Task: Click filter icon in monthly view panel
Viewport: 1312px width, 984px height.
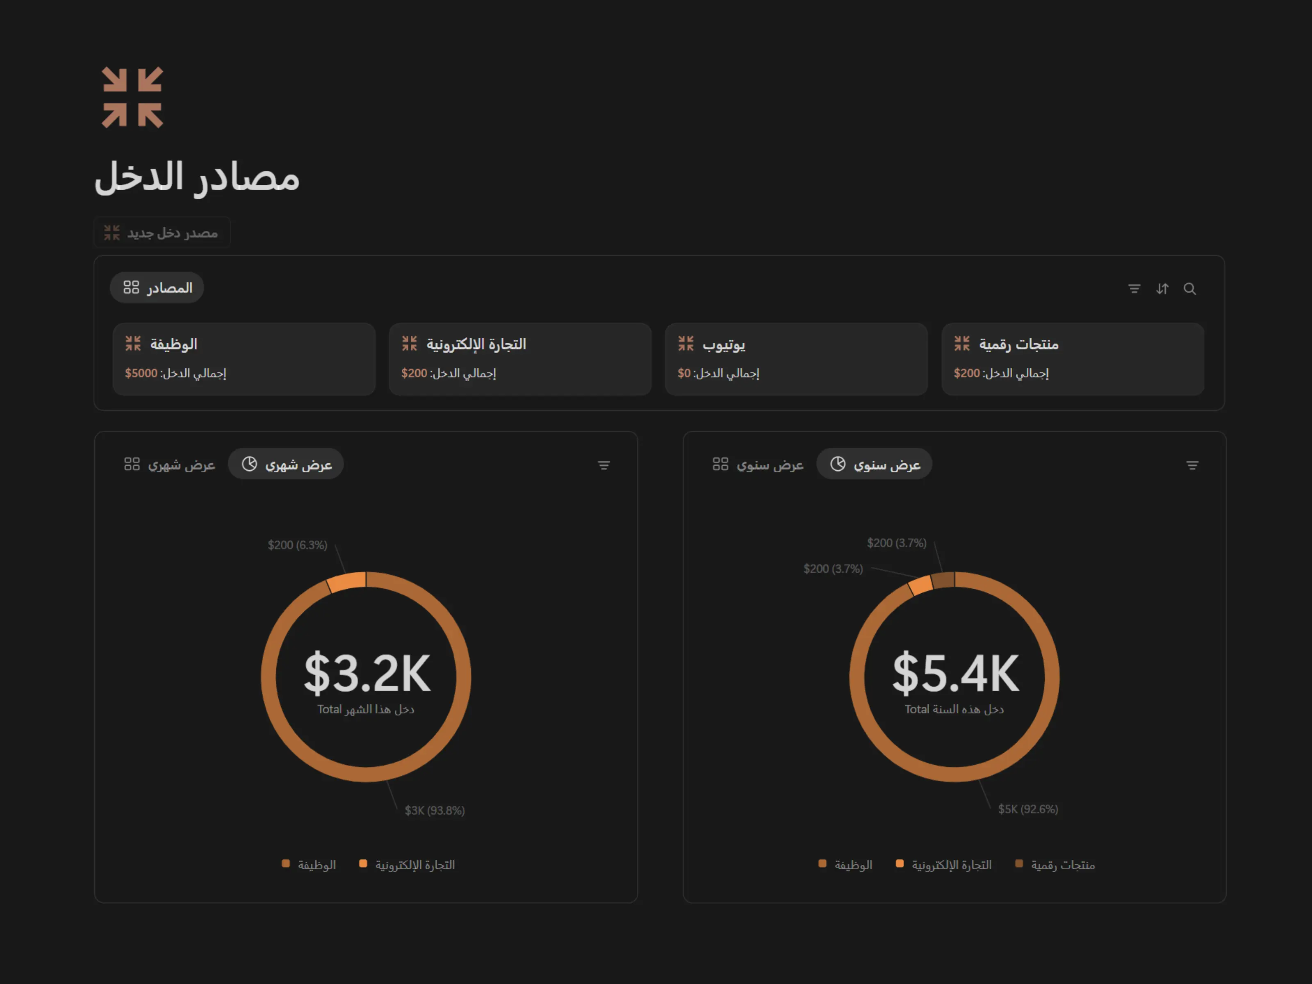Action: point(604,466)
